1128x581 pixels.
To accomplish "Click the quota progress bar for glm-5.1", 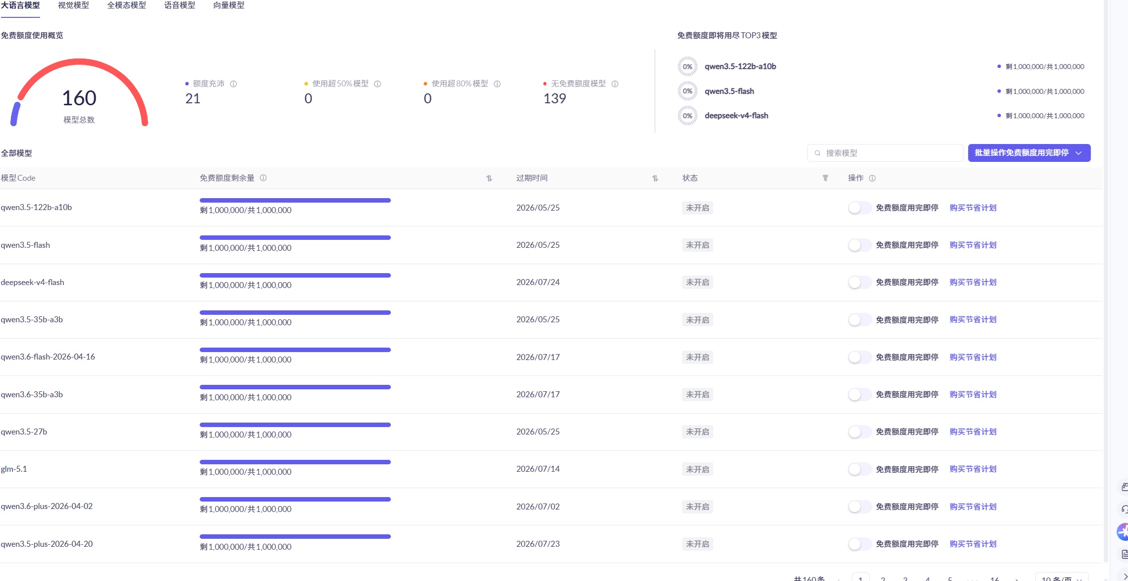I will click(x=295, y=462).
